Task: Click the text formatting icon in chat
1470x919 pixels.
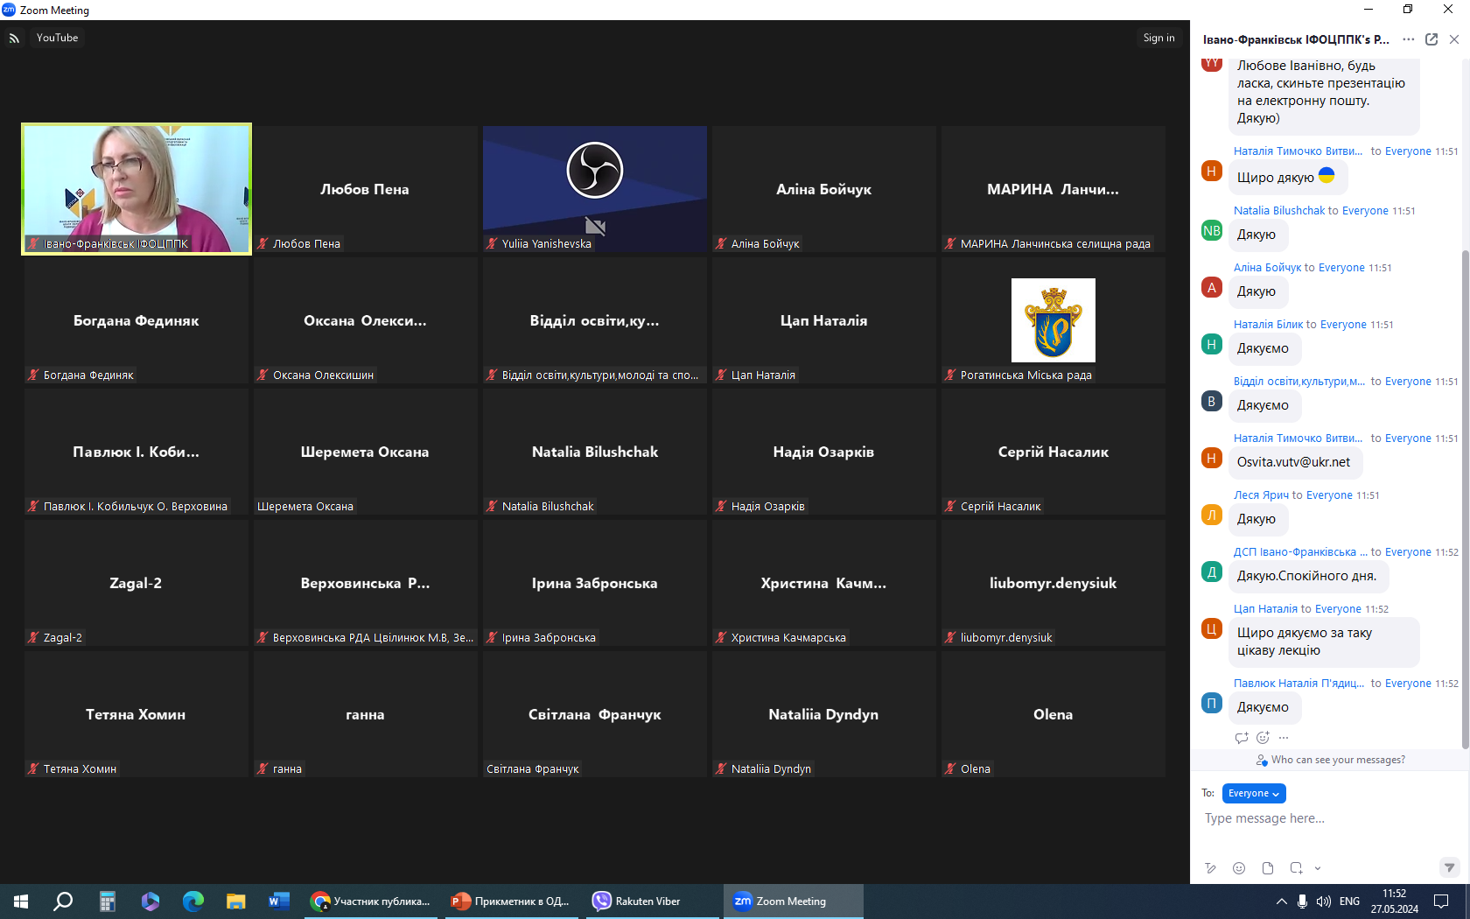Action: (x=1210, y=868)
